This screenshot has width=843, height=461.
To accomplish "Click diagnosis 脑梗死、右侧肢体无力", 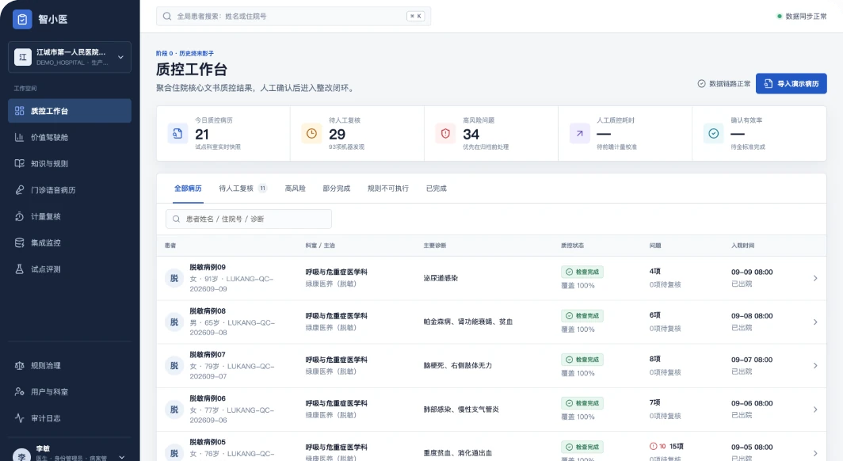I will 457,365.
